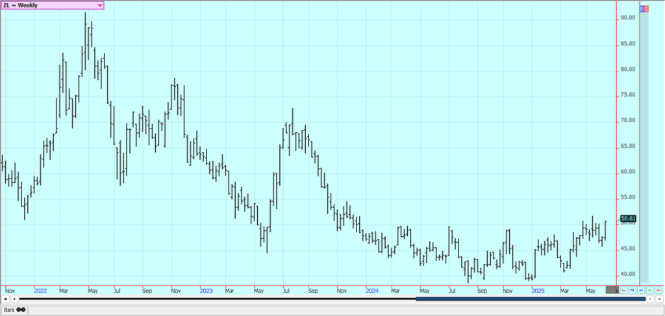Image resolution: width=665 pixels, height=316 pixels.
Task: Jump to chart end with fast-forward arrow
Action: (x=659, y=299)
